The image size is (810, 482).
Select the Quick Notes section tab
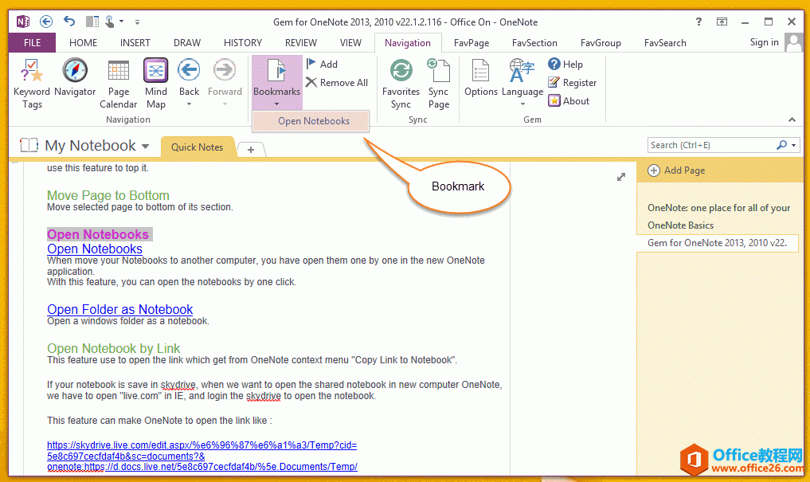197,147
